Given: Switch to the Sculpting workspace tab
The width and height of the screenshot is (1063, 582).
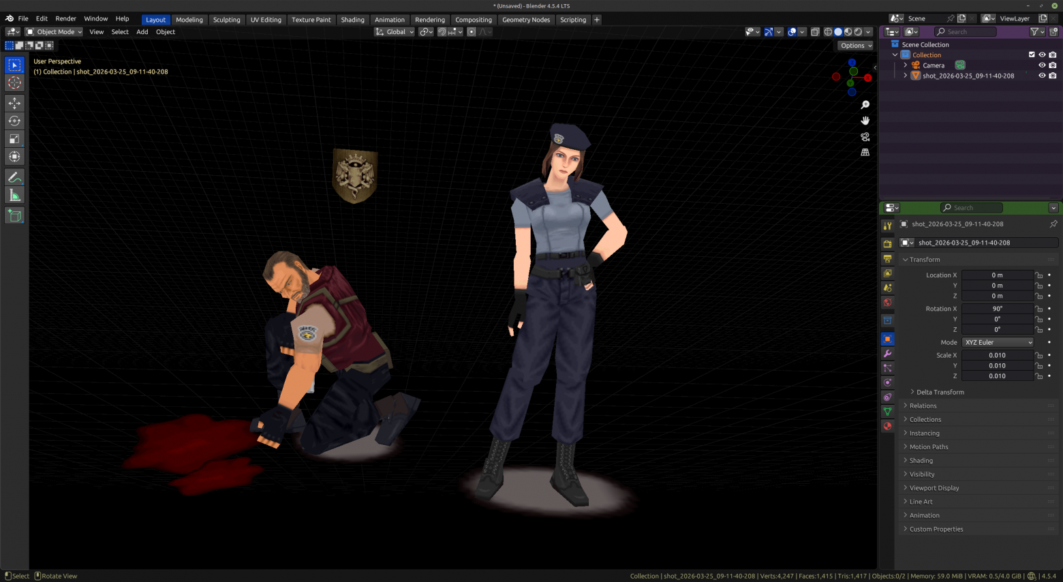Looking at the screenshot, I should (226, 20).
